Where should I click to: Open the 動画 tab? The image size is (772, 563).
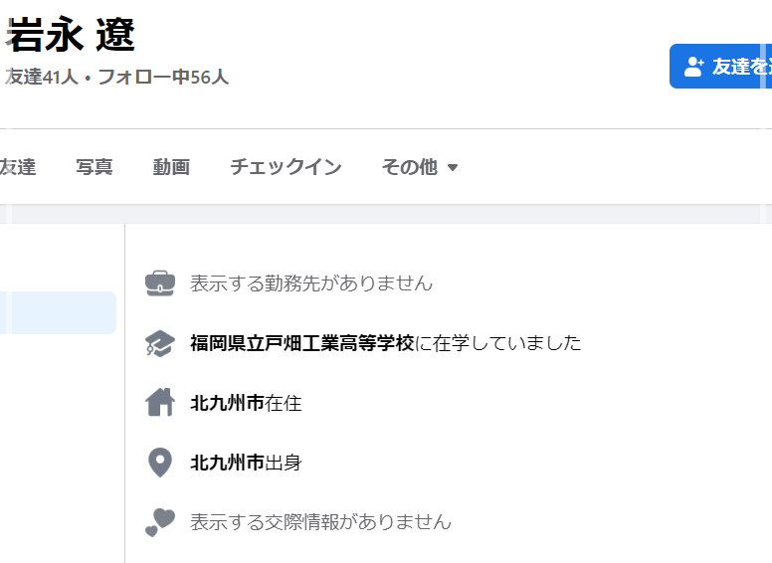(171, 167)
